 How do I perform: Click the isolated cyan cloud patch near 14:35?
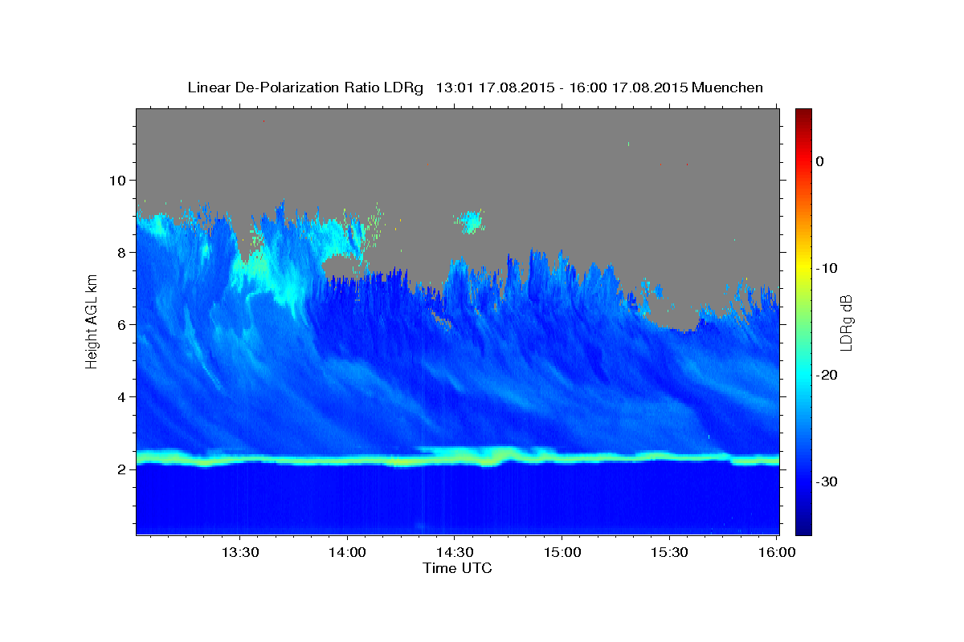pos(470,221)
